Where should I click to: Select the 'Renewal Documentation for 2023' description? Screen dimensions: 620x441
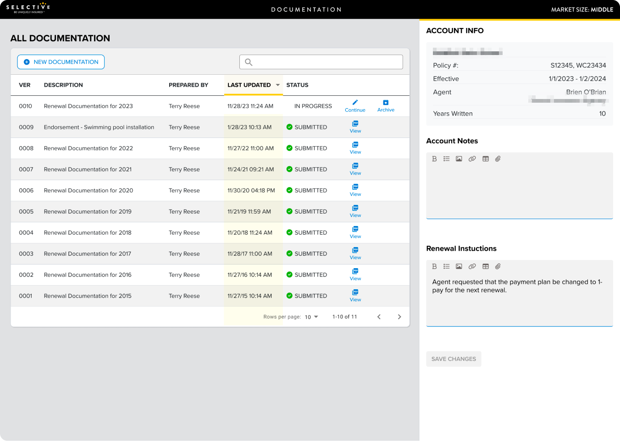pyautogui.click(x=89, y=106)
